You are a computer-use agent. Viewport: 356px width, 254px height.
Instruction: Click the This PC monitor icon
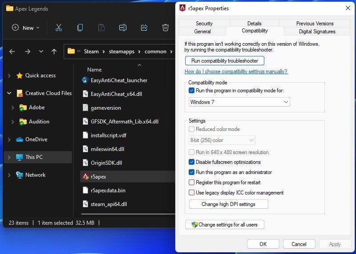pos(20,157)
